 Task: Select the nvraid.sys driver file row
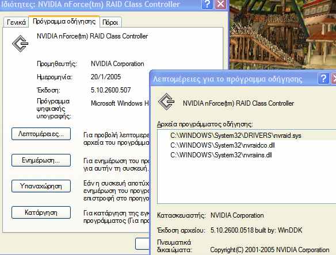pyautogui.click(x=253, y=136)
